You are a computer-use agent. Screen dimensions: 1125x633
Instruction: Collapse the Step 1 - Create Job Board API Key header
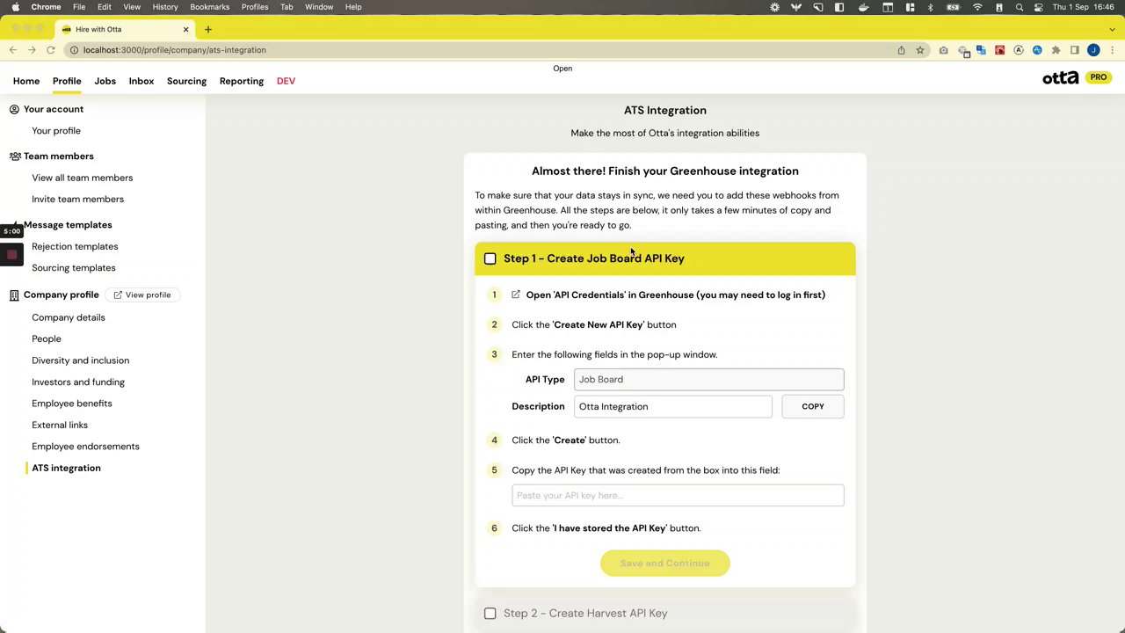point(665,258)
